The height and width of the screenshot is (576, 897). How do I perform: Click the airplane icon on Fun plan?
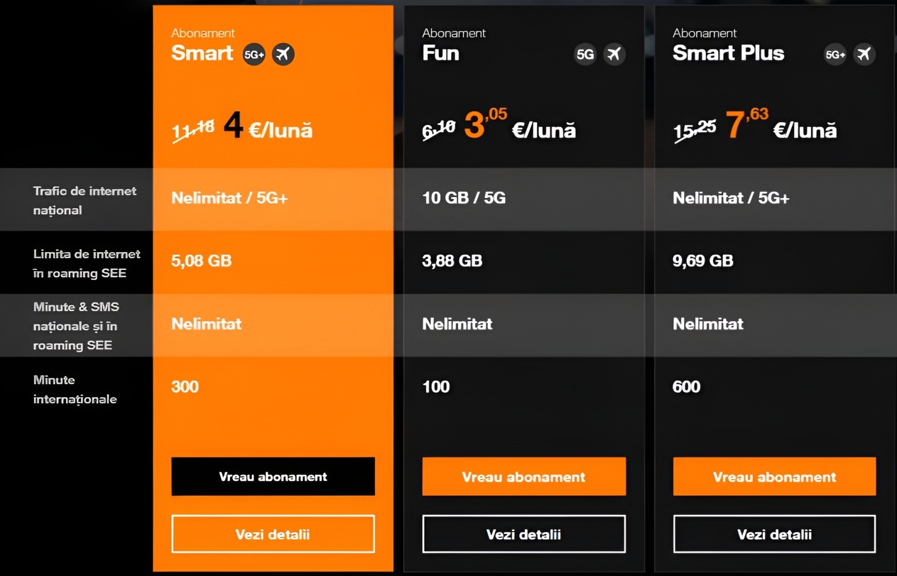(x=614, y=54)
